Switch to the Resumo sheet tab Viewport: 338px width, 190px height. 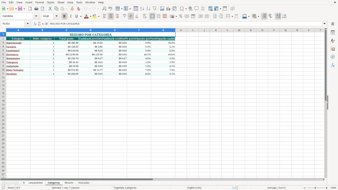(x=69, y=183)
